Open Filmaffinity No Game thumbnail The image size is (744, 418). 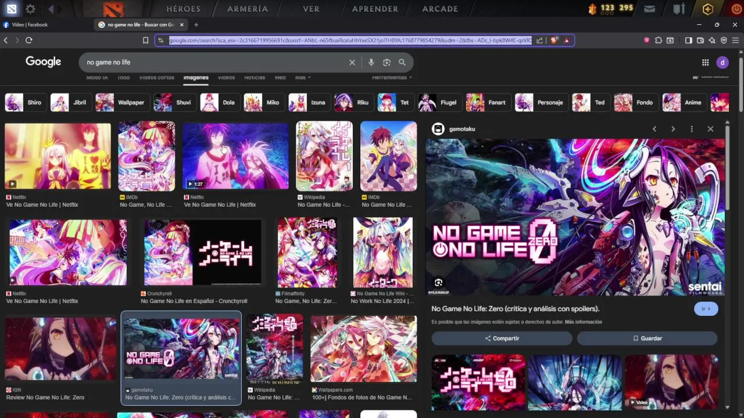click(x=307, y=253)
